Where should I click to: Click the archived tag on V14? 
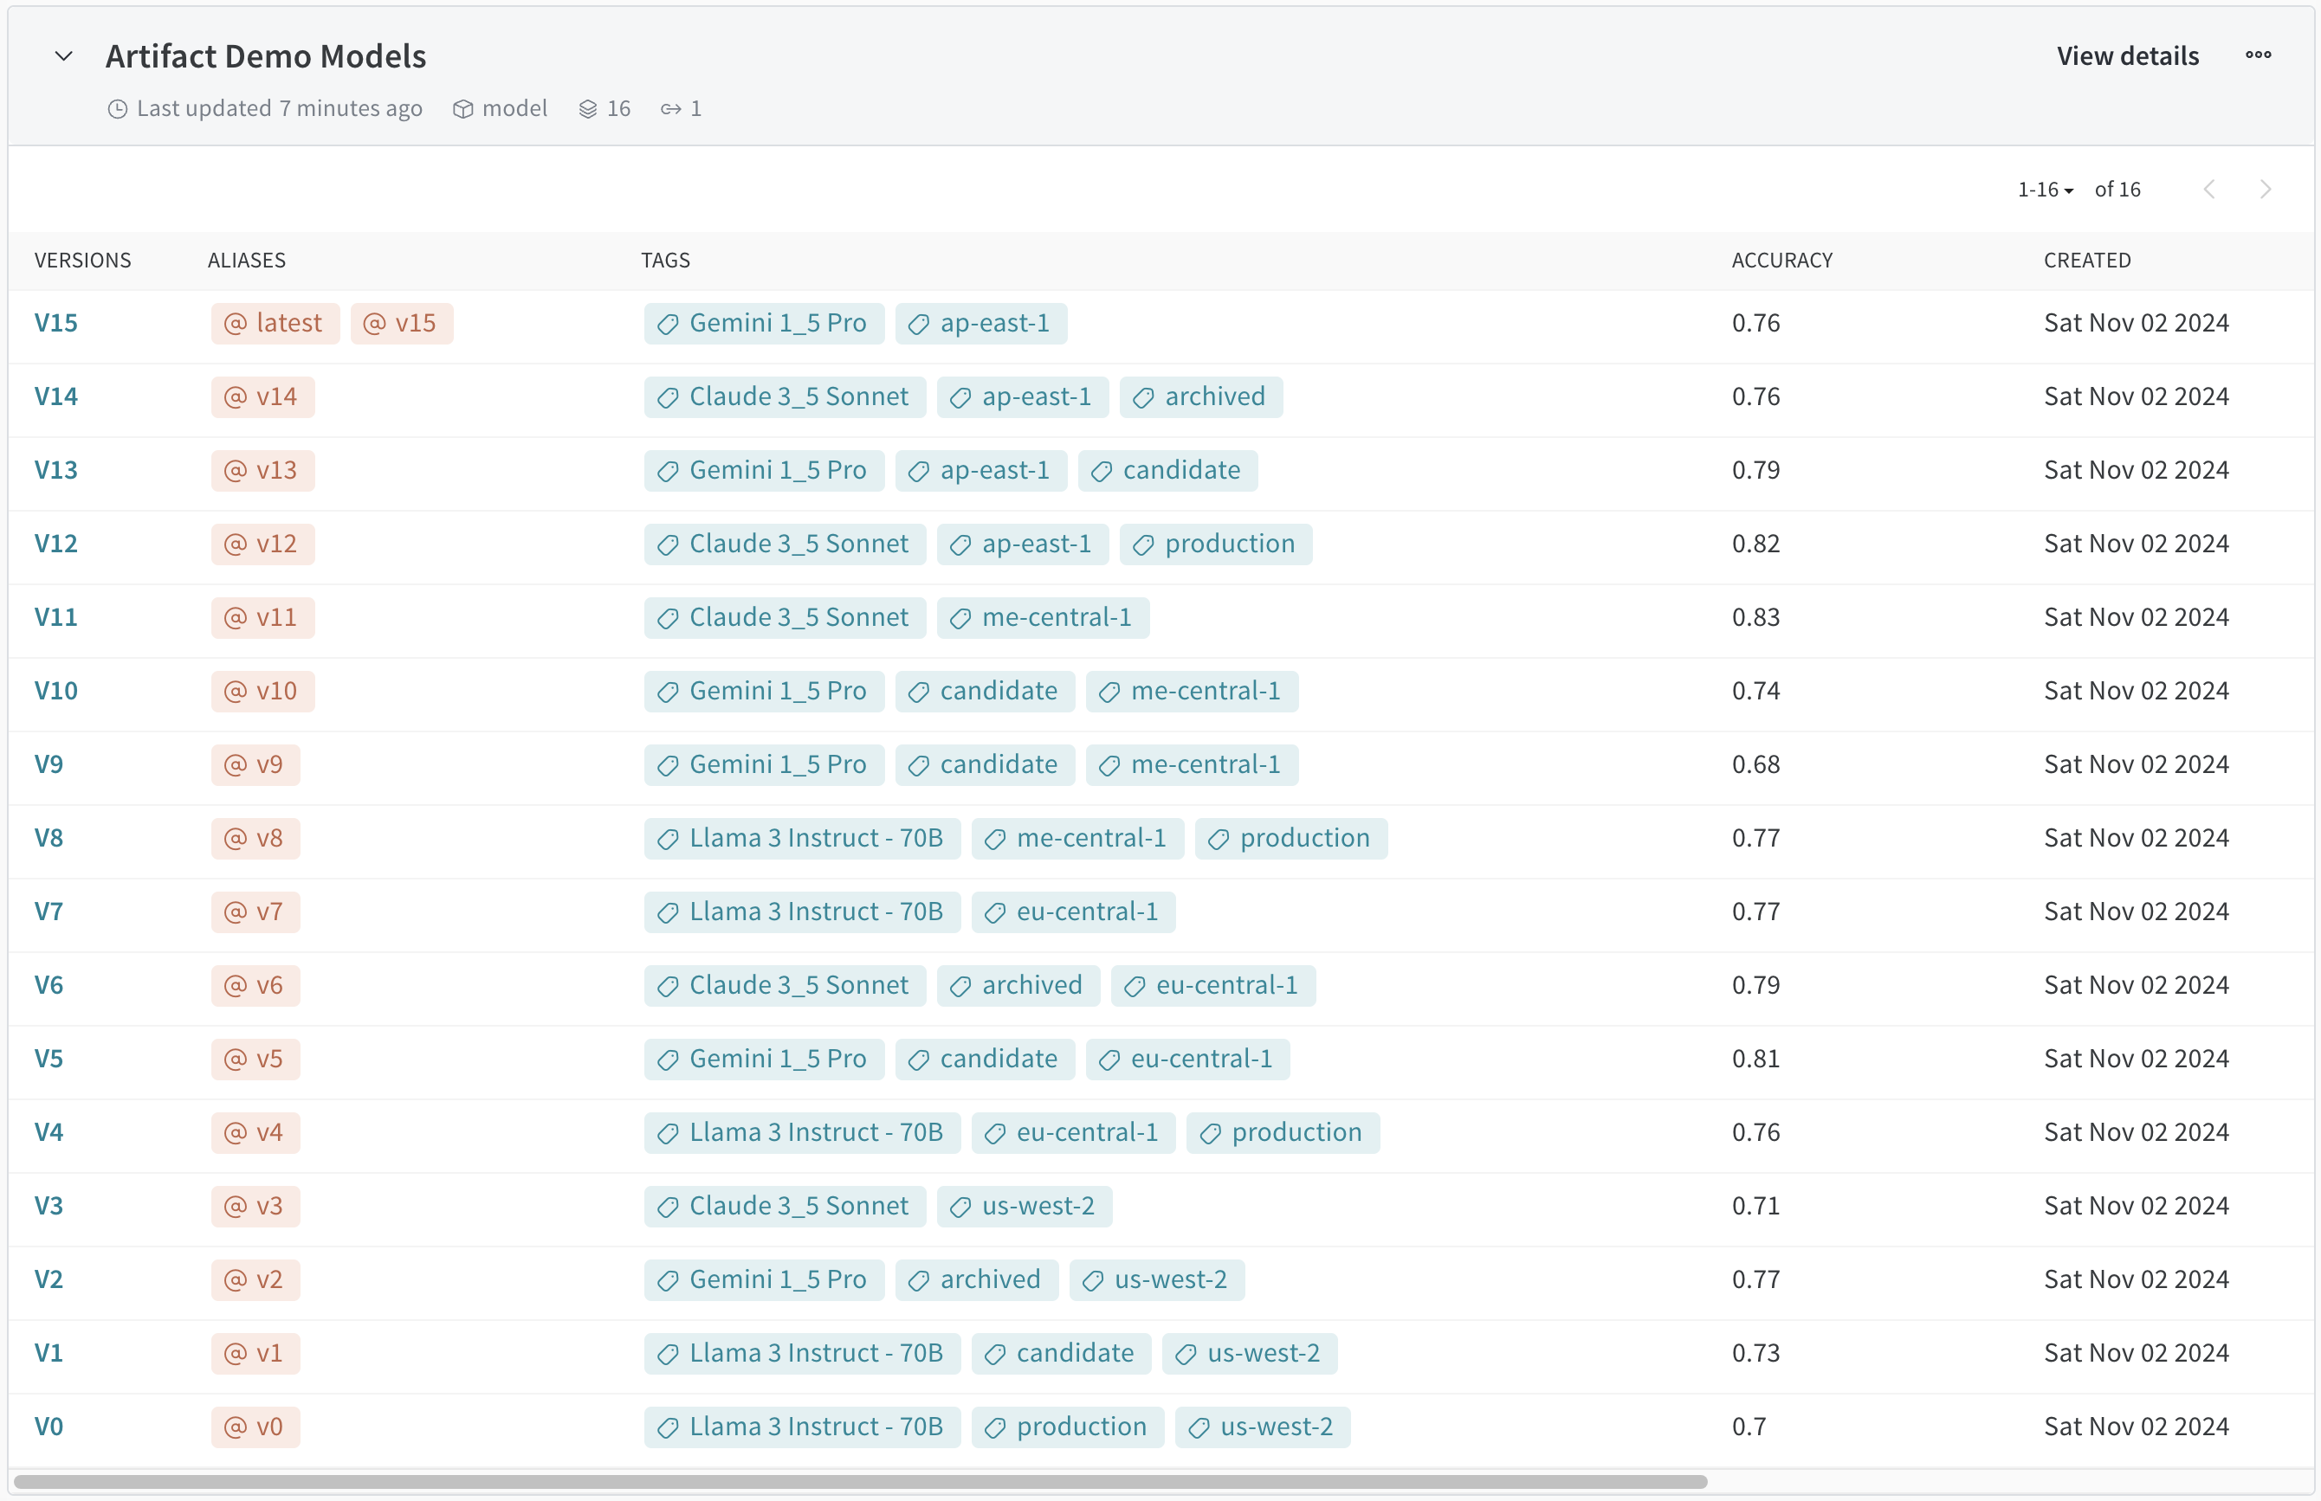tap(1201, 396)
